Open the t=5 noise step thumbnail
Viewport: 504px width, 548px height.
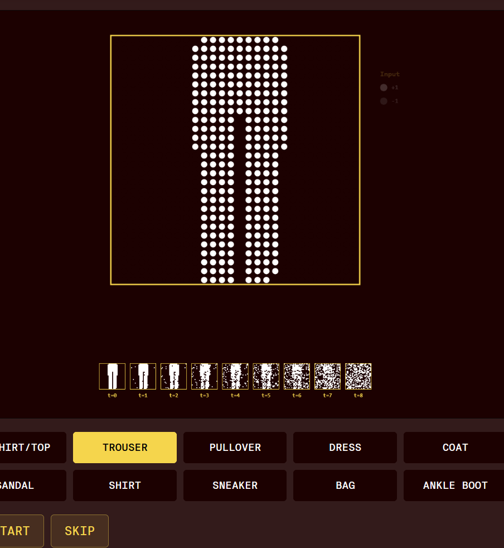pyautogui.click(x=266, y=376)
